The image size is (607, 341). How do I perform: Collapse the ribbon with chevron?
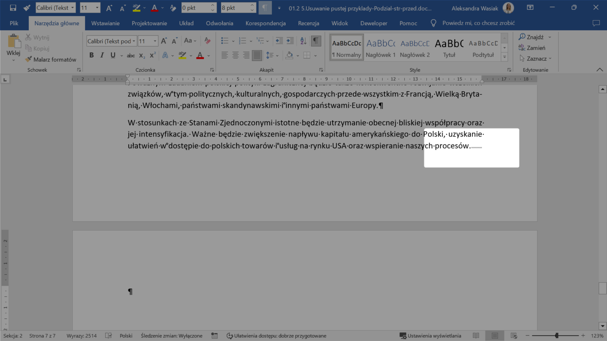pos(600,70)
